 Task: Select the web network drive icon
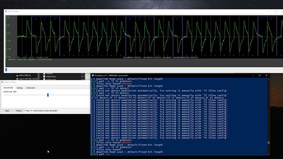pos(17,79)
